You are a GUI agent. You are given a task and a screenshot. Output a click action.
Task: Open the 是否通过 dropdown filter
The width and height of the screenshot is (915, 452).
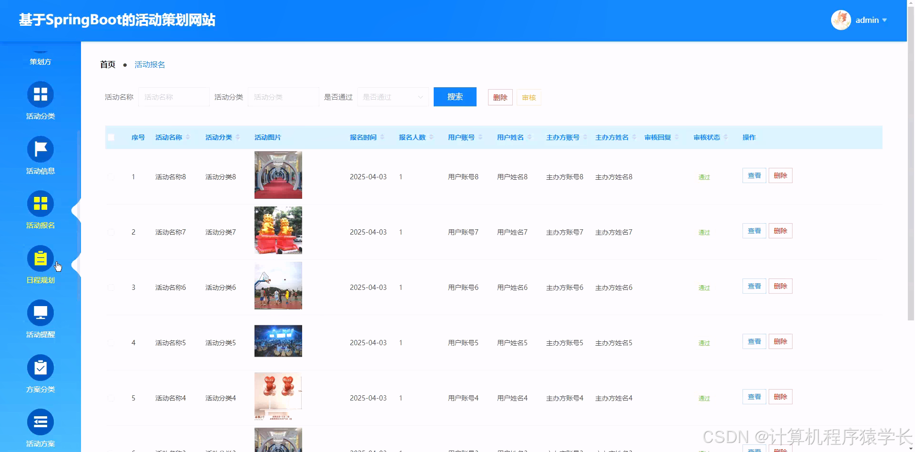point(392,97)
